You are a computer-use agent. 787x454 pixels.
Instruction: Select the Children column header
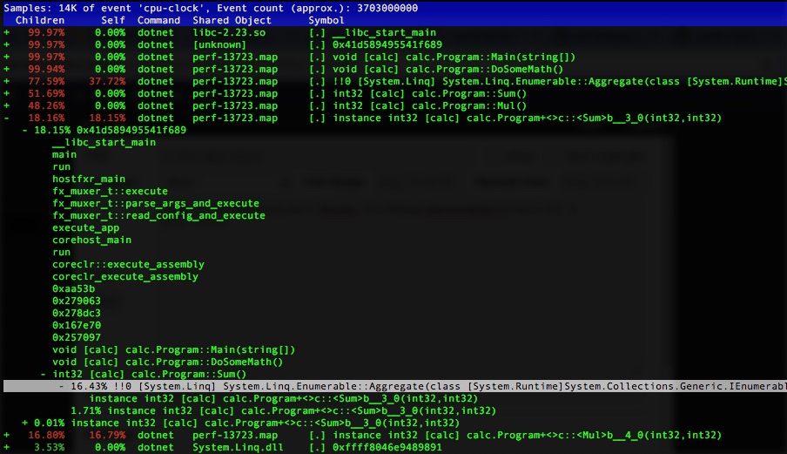point(40,20)
